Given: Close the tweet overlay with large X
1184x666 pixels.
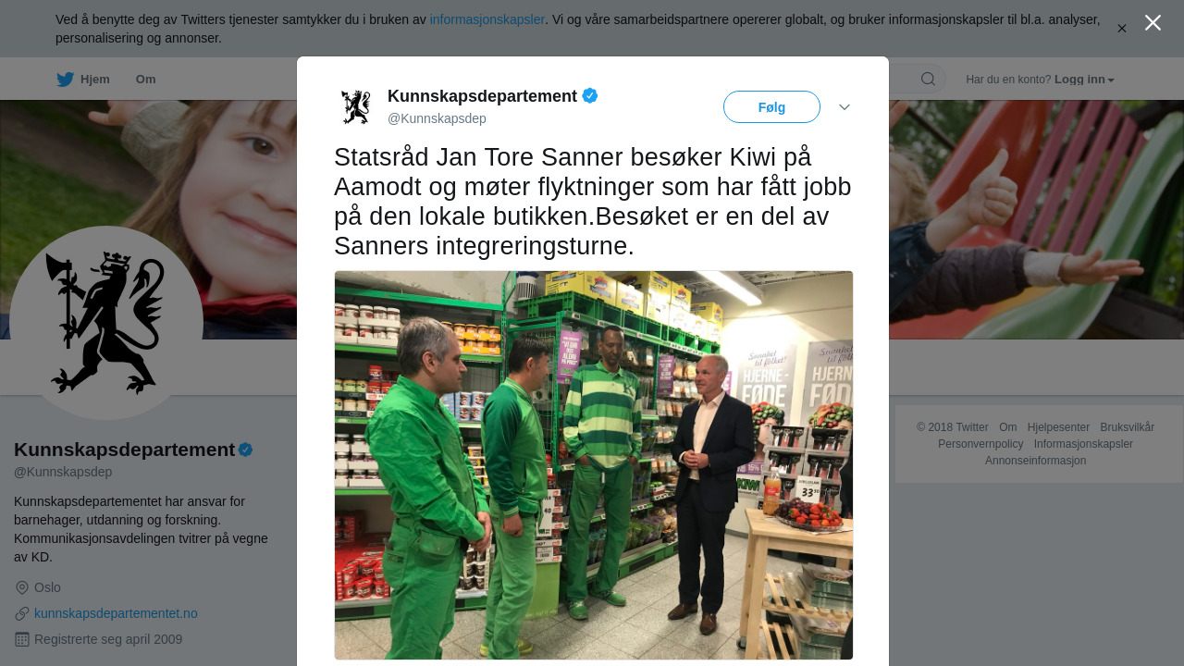Looking at the screenshot, I should [1153, 22].
